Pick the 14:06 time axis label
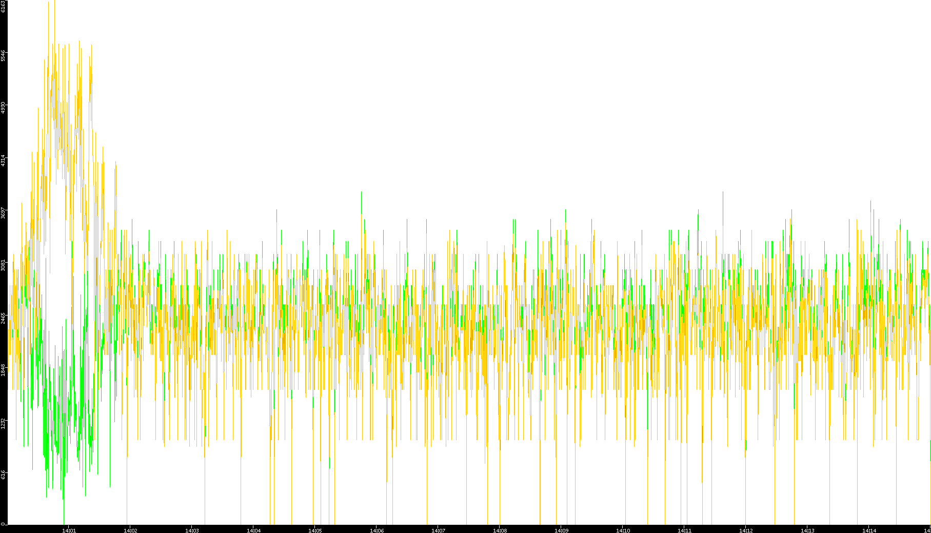The image size is (931, 533). click(377, 530)
